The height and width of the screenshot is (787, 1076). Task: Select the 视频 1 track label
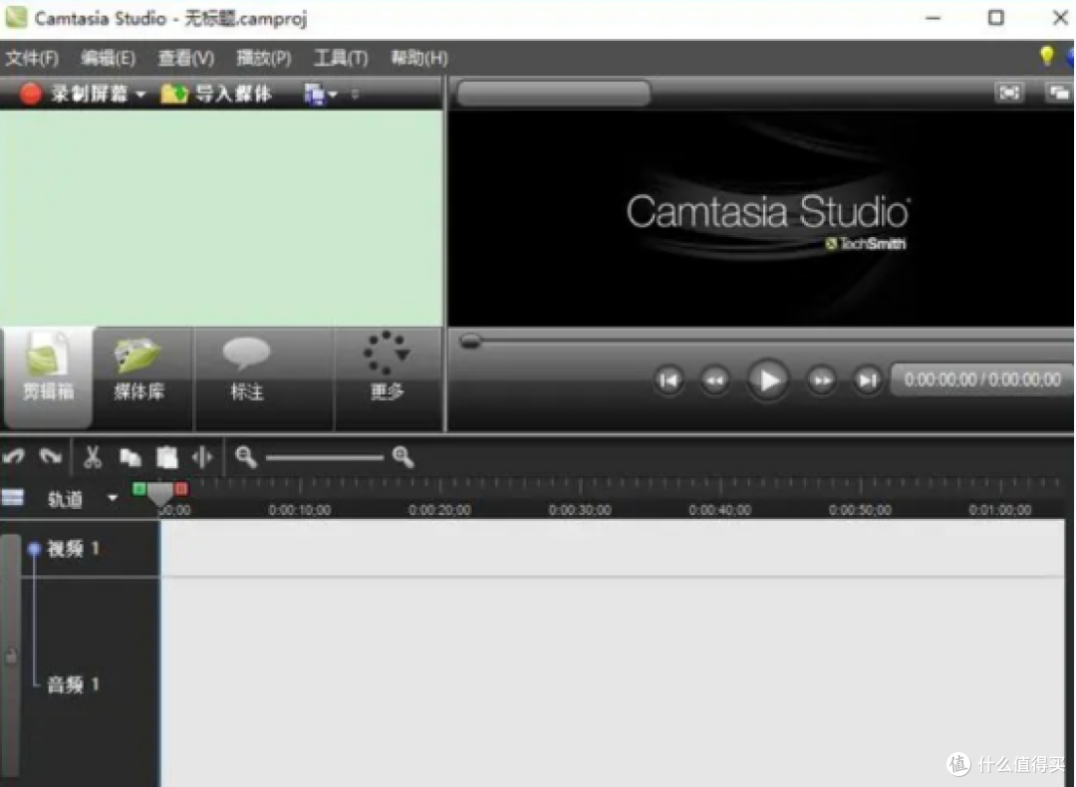tap(74, 549)
